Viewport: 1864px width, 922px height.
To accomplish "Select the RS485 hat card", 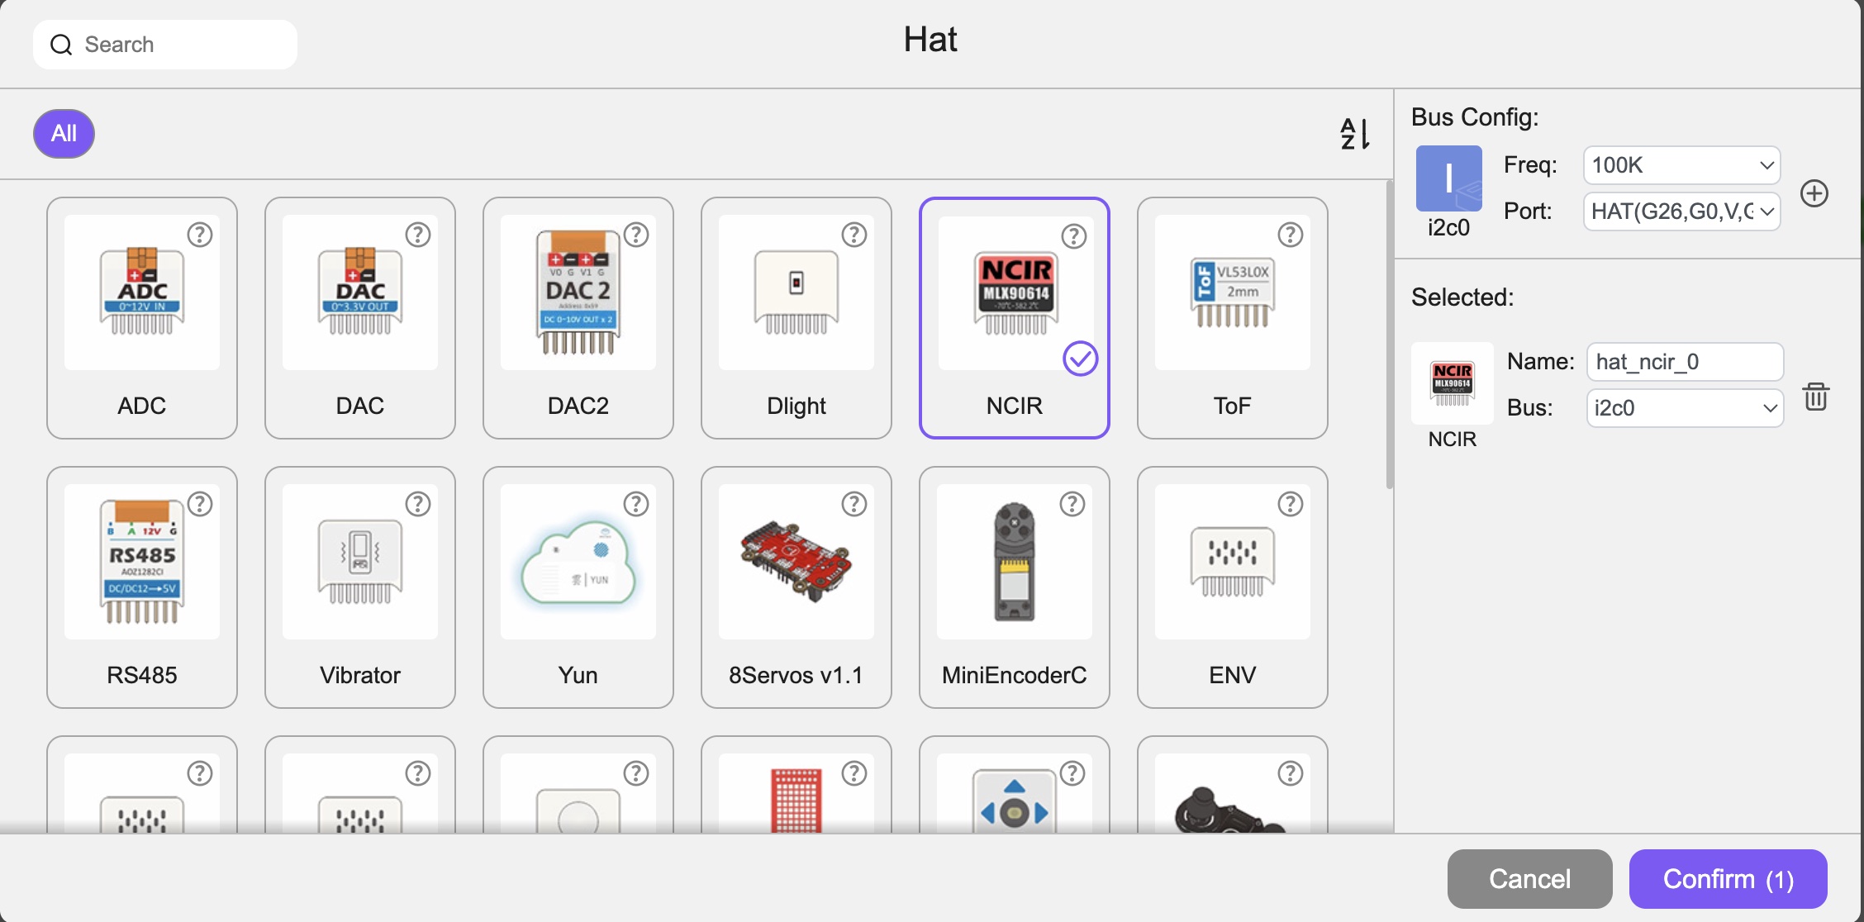I will (142, 587).
